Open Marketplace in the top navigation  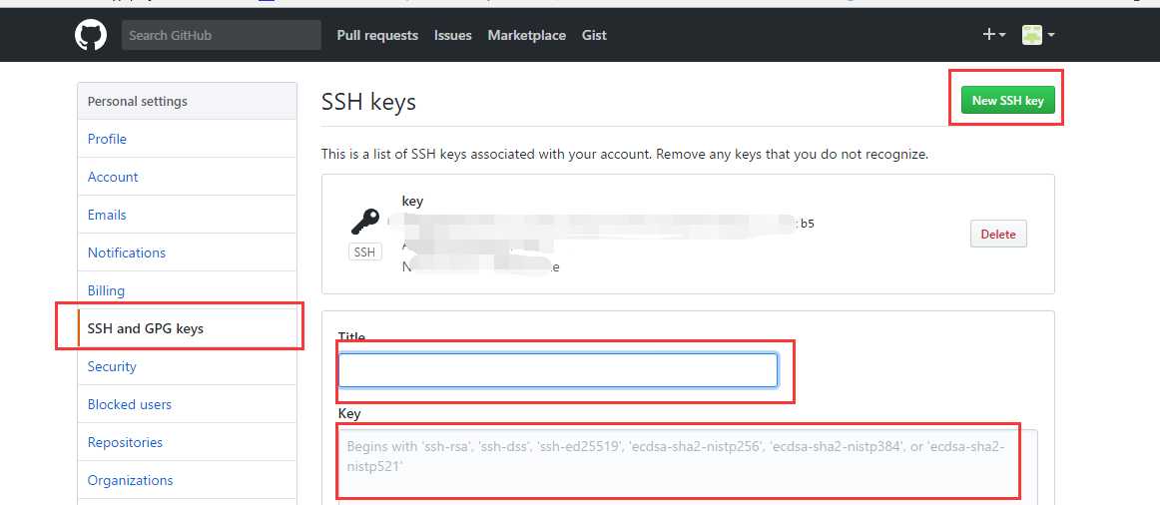pos(527,35)
